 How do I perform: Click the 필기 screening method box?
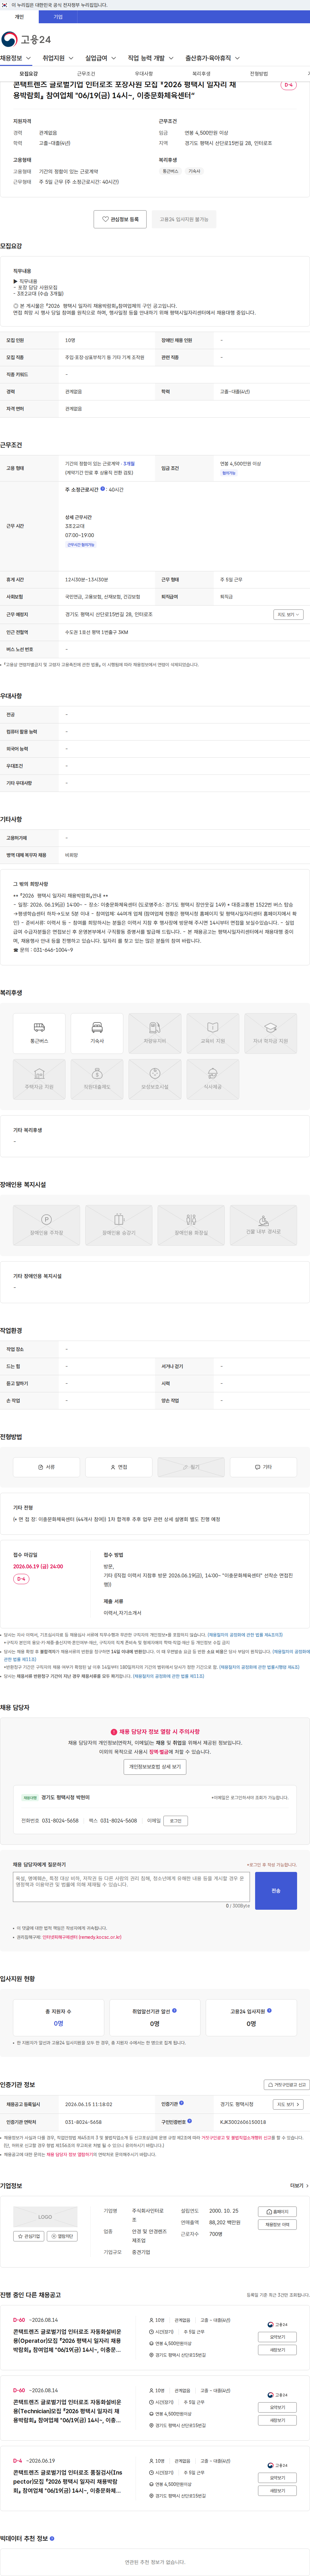pyautogui.click(x=191, y=1467)
